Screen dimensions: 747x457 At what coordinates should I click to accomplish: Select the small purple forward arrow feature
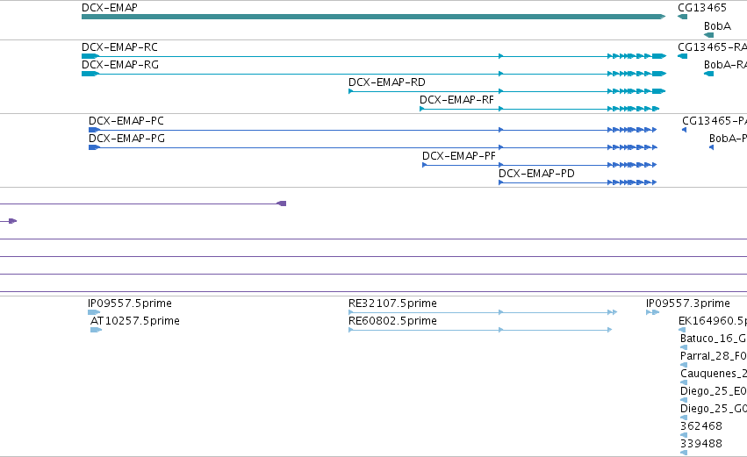tap(13, 221)
